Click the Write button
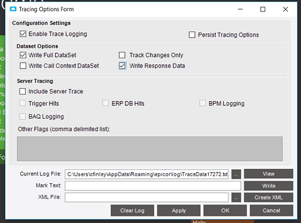Image resolution: width=301 pixels, height=223 pixels. pyautogui.click(x=268, y=186)
